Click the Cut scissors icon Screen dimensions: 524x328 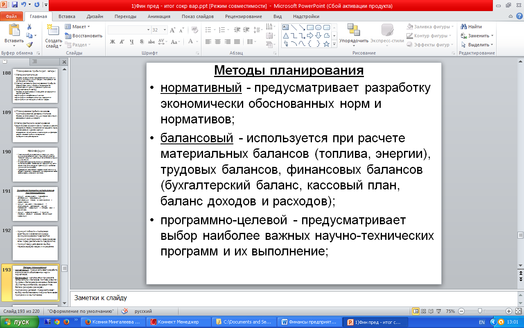[29, 27]
